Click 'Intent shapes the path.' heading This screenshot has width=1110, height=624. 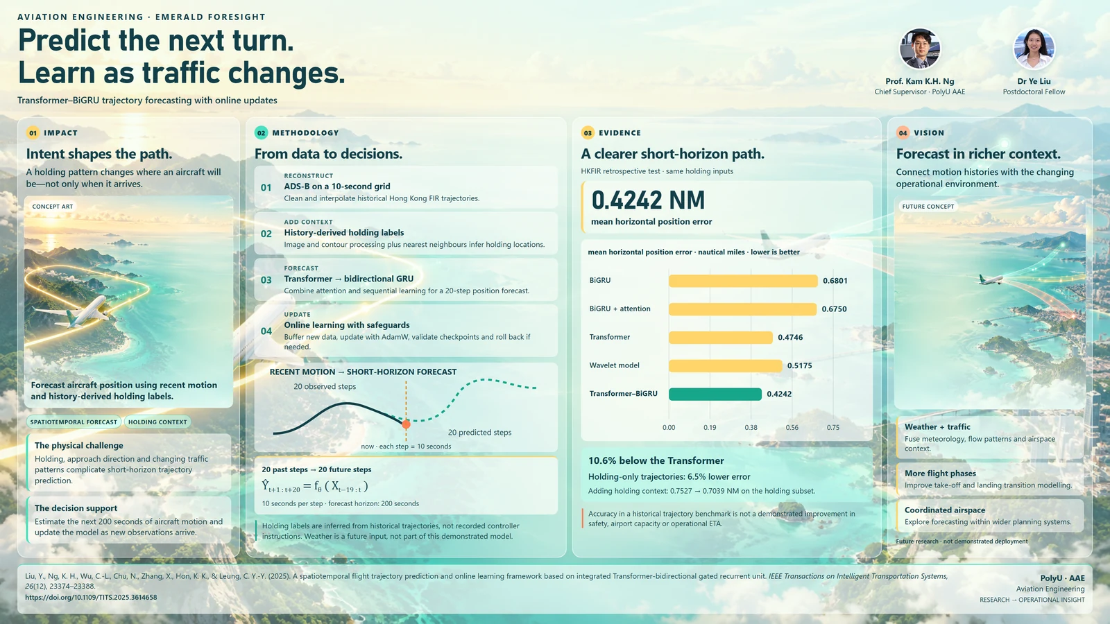[99, 154]
